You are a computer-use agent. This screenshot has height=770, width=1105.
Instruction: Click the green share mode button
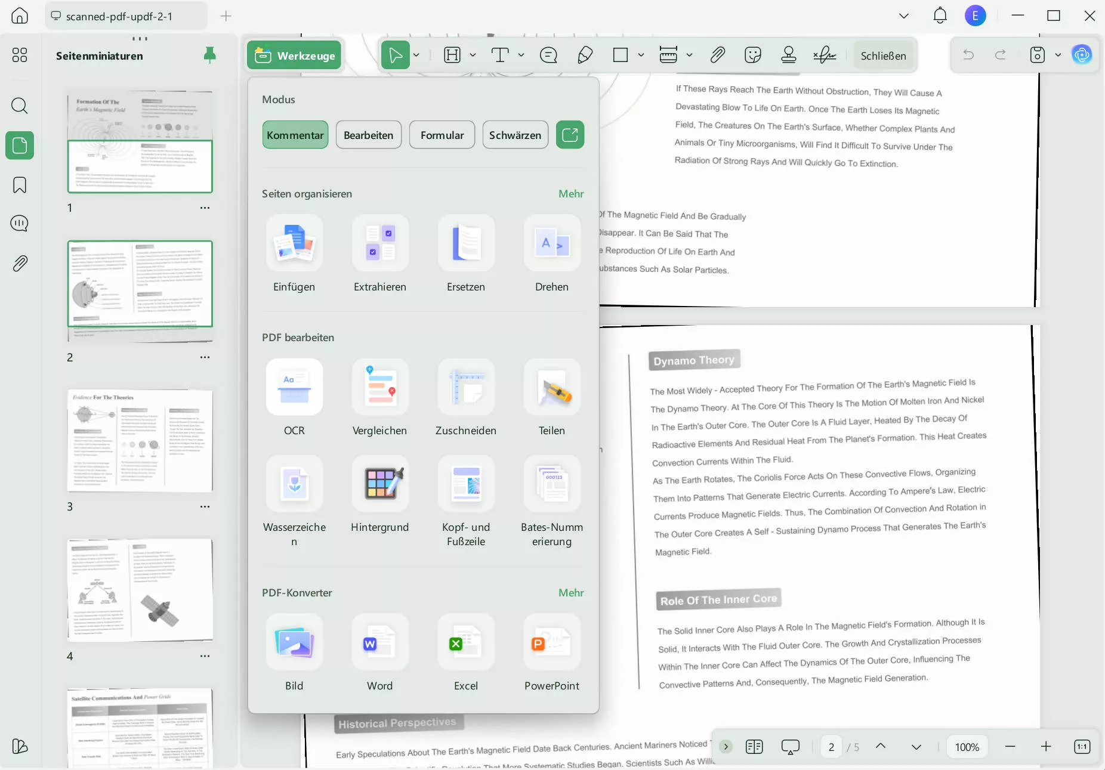pyautogui.click(x=570, y=135)
